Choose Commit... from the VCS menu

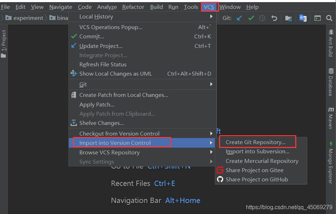[x=142, y=37]
